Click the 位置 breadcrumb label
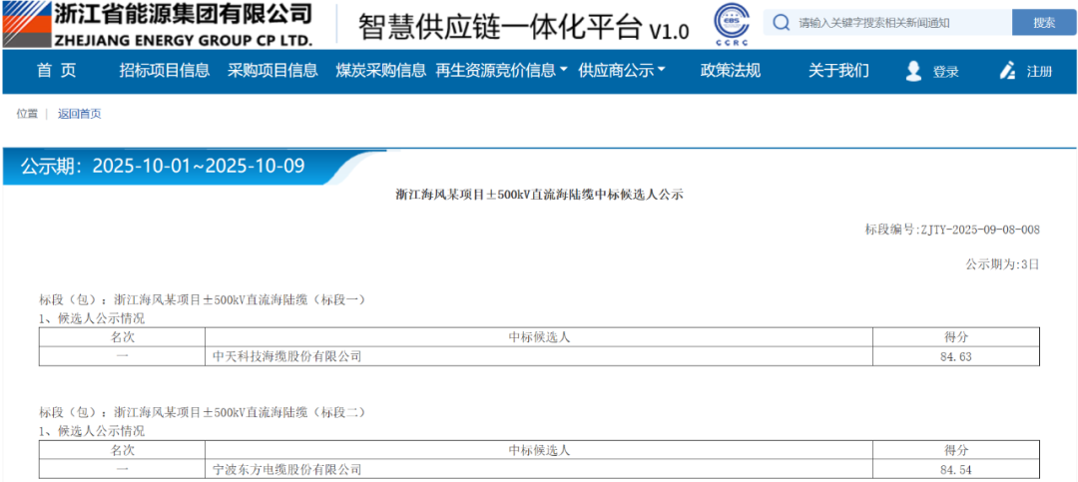Image resolution: width=1078 pixels, height=482 pixels. tap(28, 114)
